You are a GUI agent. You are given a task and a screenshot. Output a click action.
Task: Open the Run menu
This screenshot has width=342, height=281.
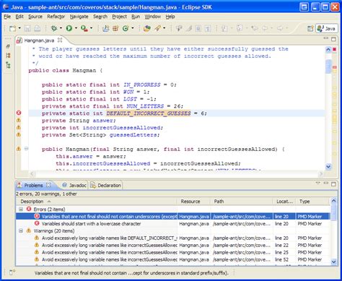(x=136, y=17)
